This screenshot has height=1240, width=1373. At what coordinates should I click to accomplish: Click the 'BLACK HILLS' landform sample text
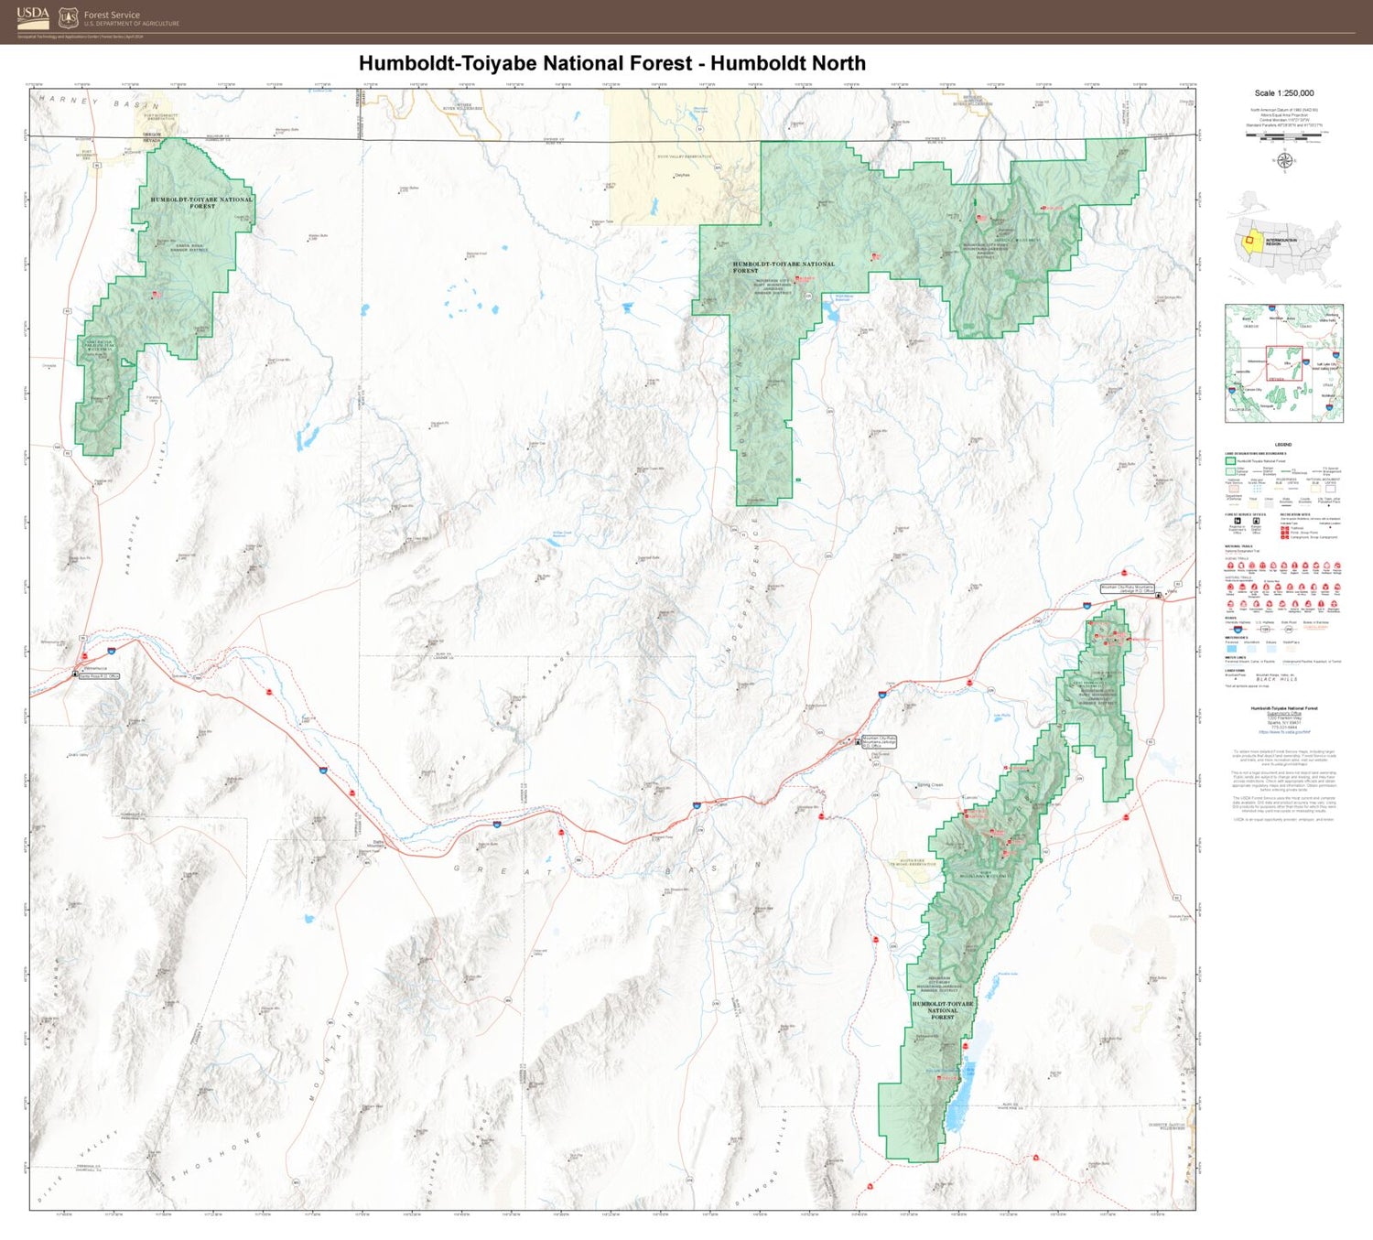pyautogui.click(x=1277, y=679)
